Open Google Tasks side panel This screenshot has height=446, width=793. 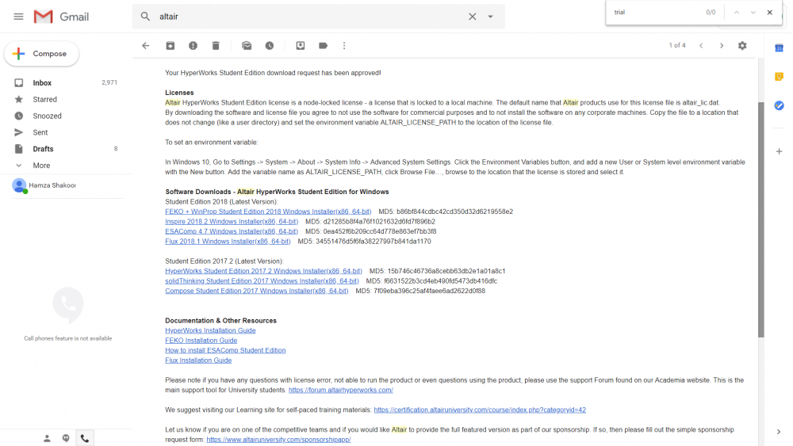coord(779,105)
